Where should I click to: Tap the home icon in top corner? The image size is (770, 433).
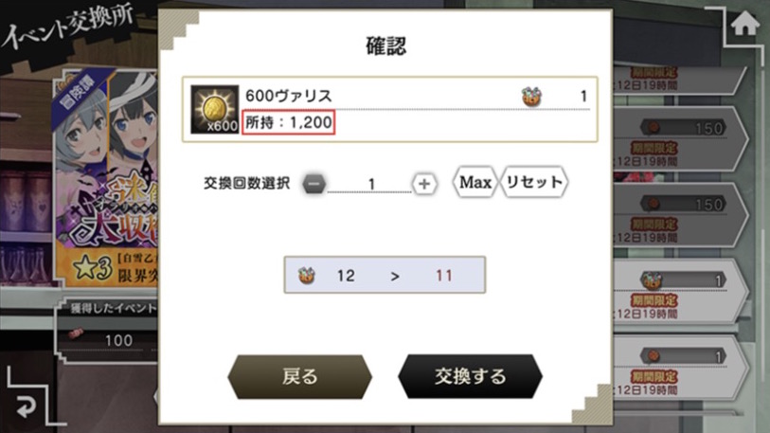(744, 24)
